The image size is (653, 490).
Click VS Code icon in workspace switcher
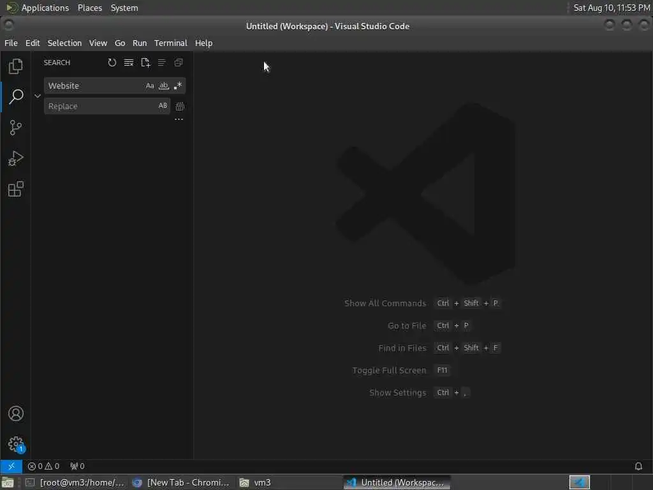tap(579, 482)
